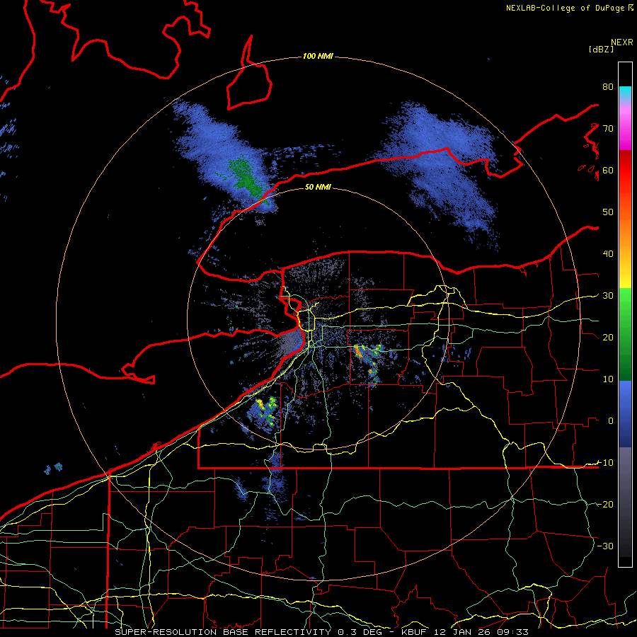Click the 30 value on dBZ scale
Image resolution: width=637 pixels, height=637 pixels.
click(608, 296)
